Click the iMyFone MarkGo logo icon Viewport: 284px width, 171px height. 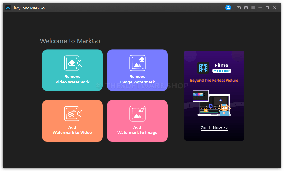tap(8, 8)
